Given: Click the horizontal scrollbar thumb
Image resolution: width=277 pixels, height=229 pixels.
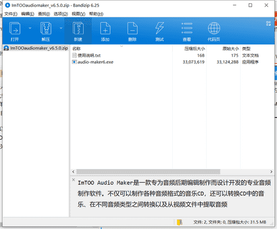Looking at the screenshot, I should point(148,171).
